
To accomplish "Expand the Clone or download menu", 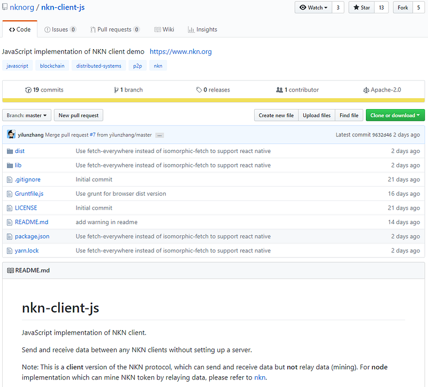I will 395,115.
